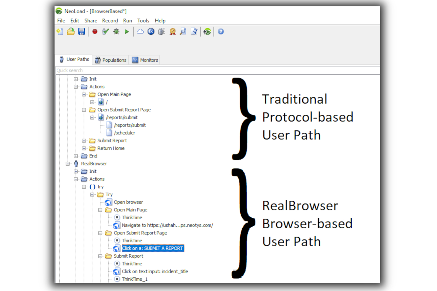Collapse the Try folder under try block
This screenshot has width=437, height=291.
click(92, 194)
